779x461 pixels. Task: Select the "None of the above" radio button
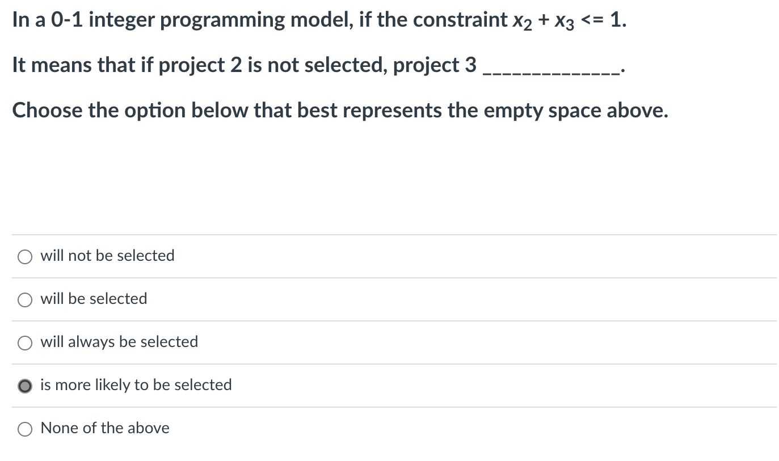pyautogui.click(x=25, y=429)
